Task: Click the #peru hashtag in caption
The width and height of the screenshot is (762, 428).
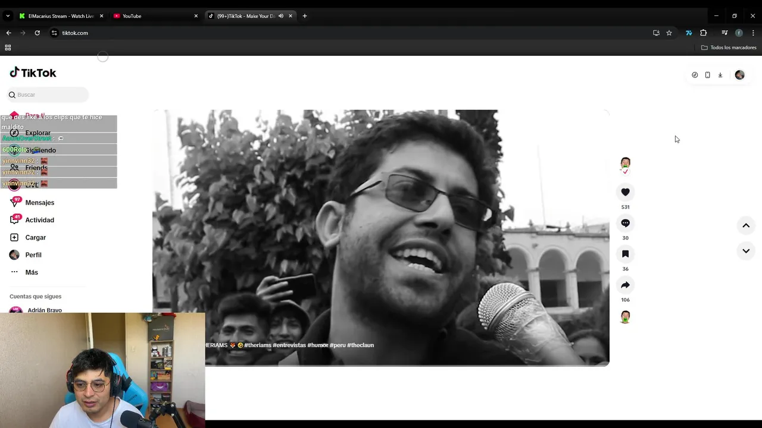Action: [x=338, y=345]
